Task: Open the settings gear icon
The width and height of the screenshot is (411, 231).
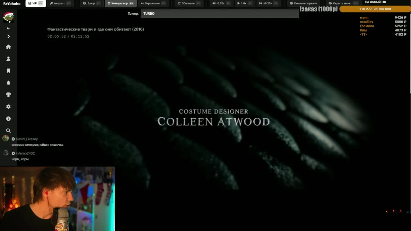Action: pyautogui.click(x=8, y=107)
